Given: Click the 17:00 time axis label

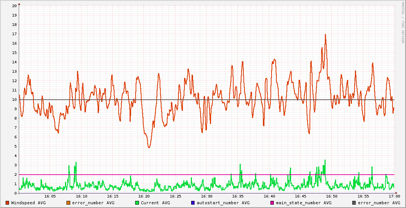Looking at the screenshot, I should pos(394,196).
